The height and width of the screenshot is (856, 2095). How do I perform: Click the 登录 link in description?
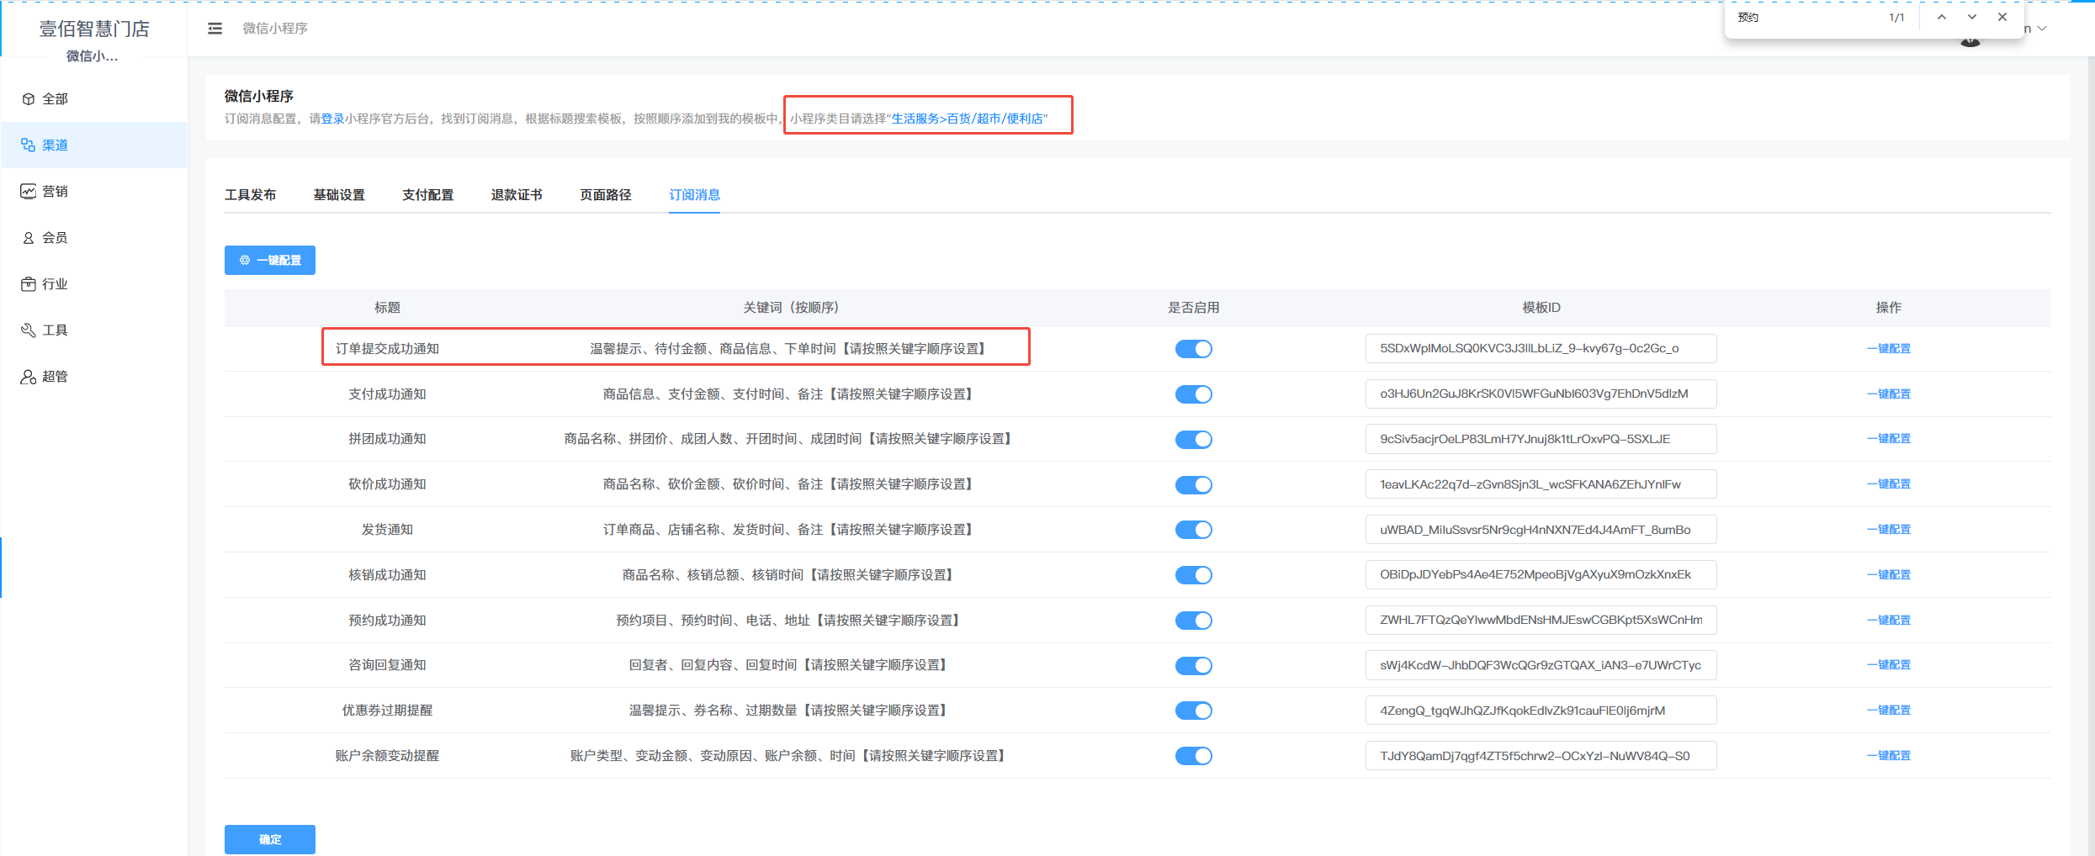pyautogui.click(x=332, y=119)
